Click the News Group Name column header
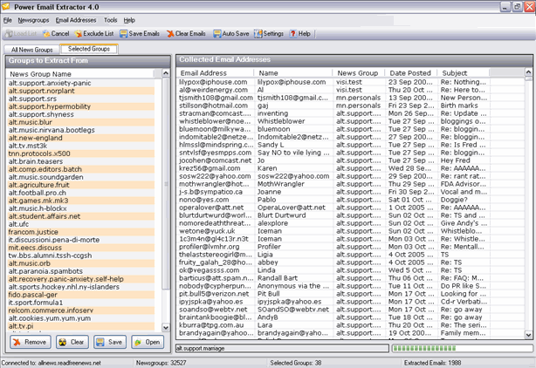The image size is (536, 368). [80, 74]
